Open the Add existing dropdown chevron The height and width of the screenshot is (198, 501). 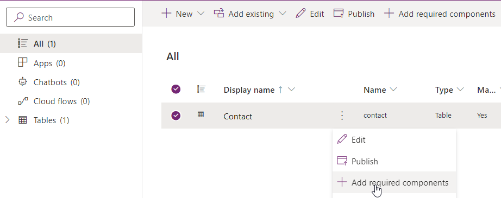click(283, 14)
